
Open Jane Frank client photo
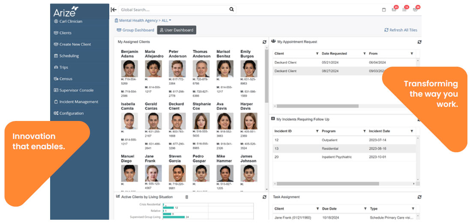[x=153, y=173]
